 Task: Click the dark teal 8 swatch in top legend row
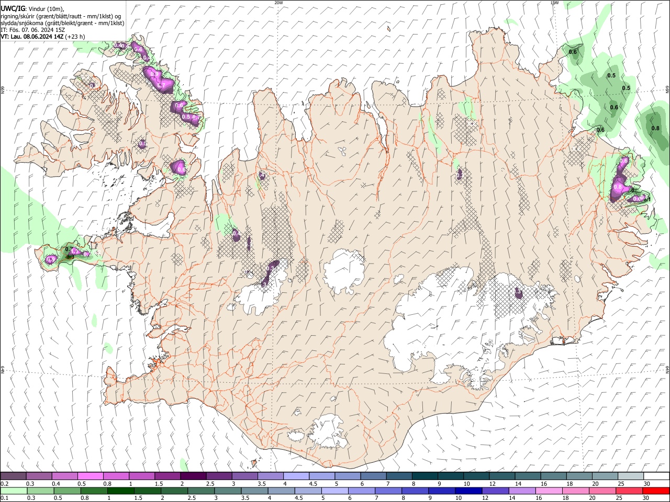click(424, 476)
